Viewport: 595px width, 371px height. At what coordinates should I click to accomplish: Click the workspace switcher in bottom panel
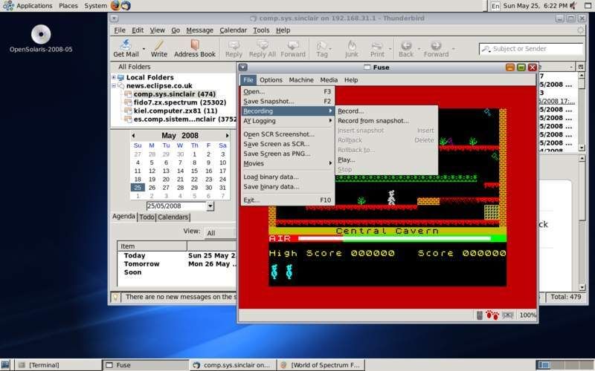(565, 365)
